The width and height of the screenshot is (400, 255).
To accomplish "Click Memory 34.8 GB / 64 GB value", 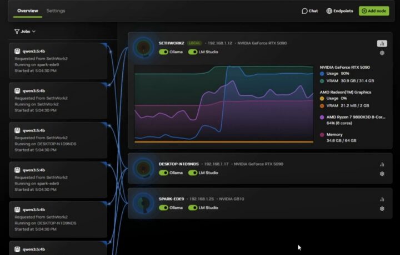I will pyautogui.click(x=341, y=140).
